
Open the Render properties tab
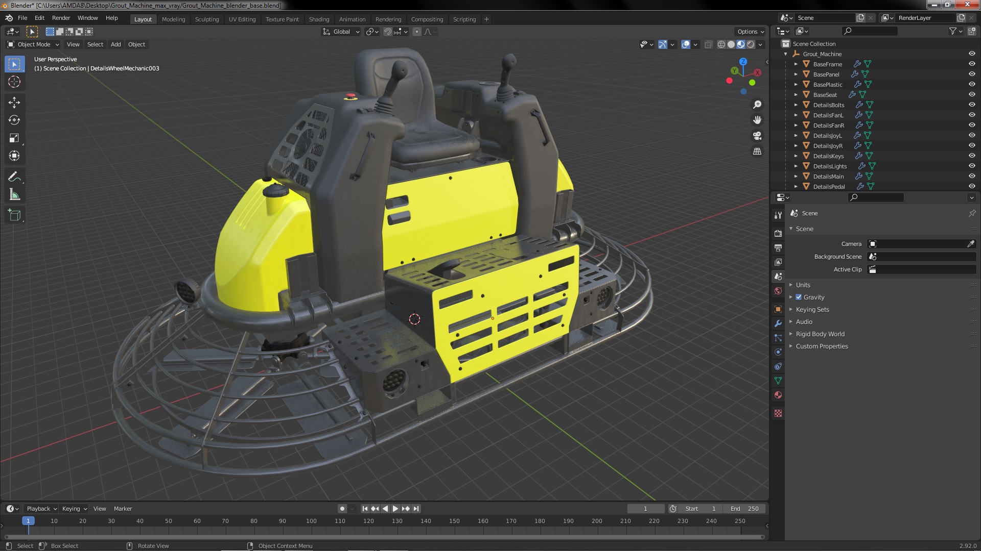pos(778,233)
